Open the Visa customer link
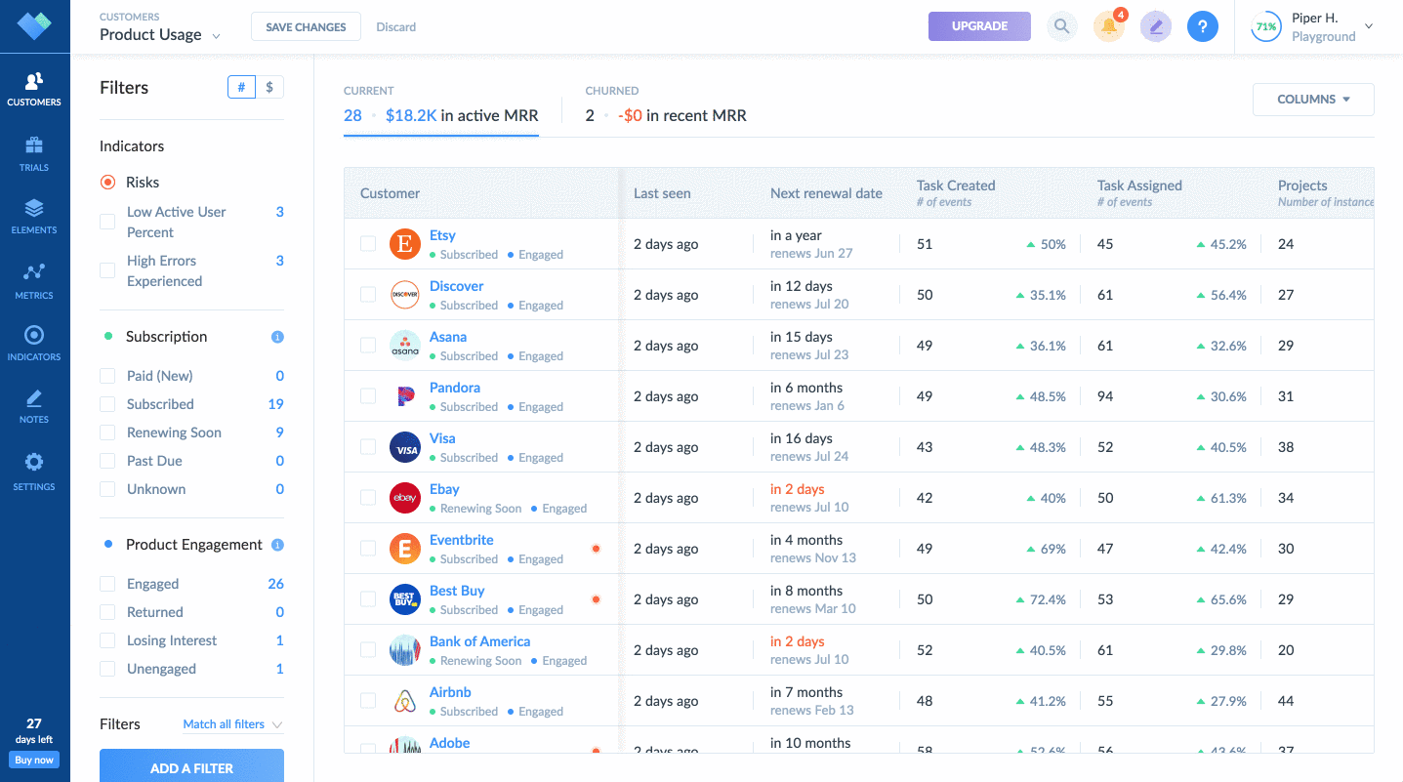Screen dimensions: 1403x782 pos(442,438)
